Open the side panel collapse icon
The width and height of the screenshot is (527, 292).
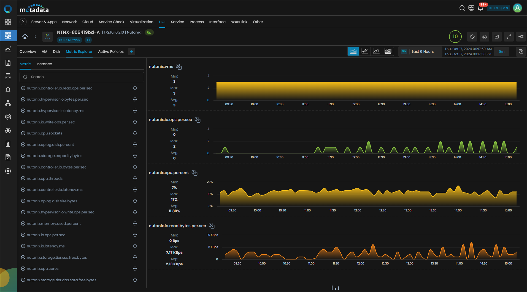click(x=521, y=37)
